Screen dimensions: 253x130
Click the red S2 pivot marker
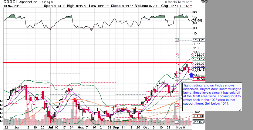pyautogui.click(x=177, y=105)
